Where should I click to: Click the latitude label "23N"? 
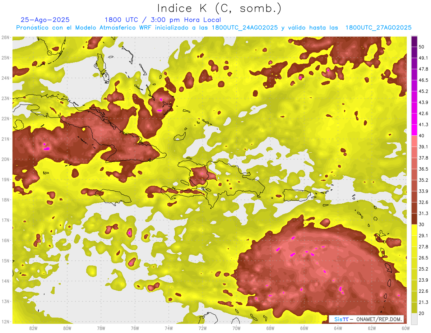coord(5,98)
